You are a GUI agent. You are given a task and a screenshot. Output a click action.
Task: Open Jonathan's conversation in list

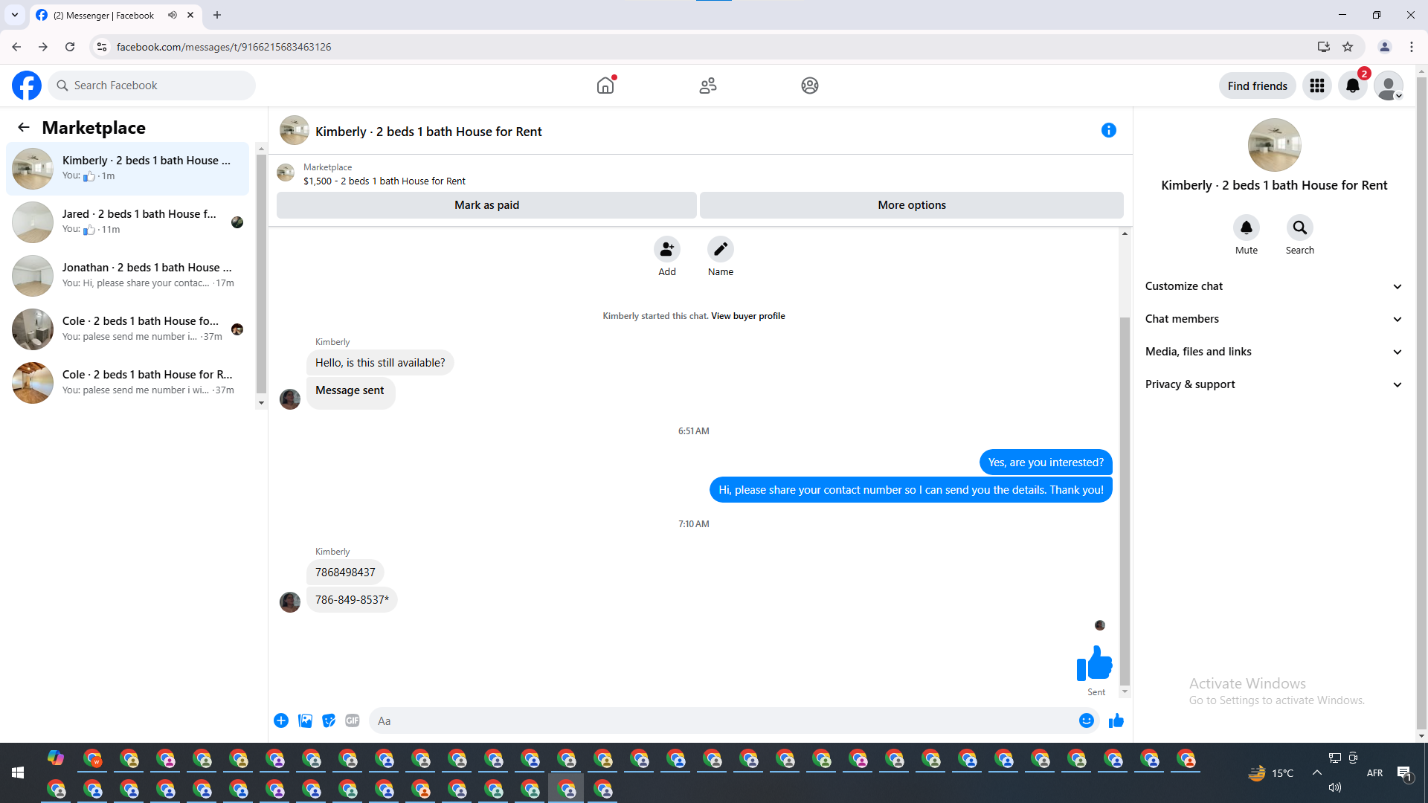[x=130, y=275]
